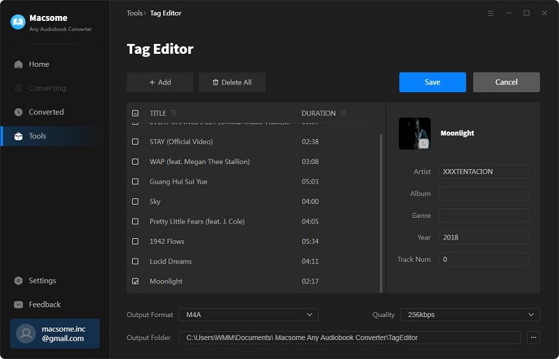The image size is (559, 359).
Task: Click the TITLE column sort icon
Action: (173, 113)
